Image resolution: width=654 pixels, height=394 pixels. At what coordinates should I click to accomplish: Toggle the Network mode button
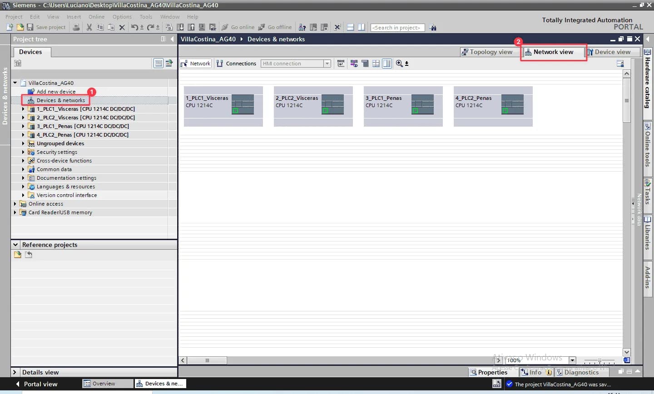click(x=195, y=64)
